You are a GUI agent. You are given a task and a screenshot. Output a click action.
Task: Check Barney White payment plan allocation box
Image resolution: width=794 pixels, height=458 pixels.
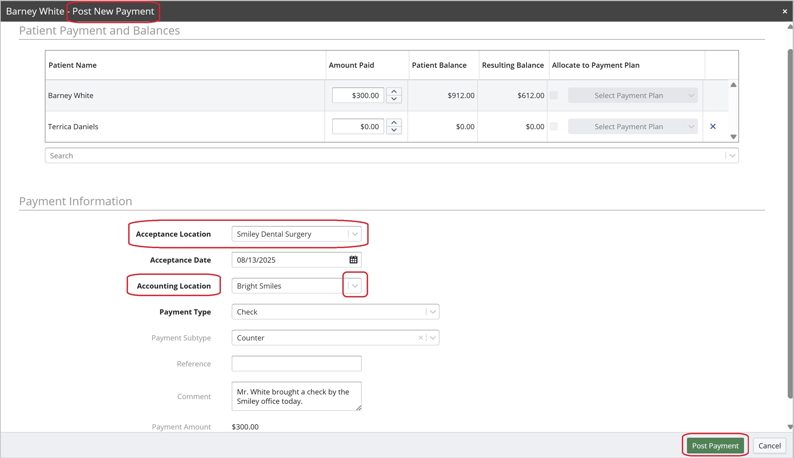pos(554,95)
